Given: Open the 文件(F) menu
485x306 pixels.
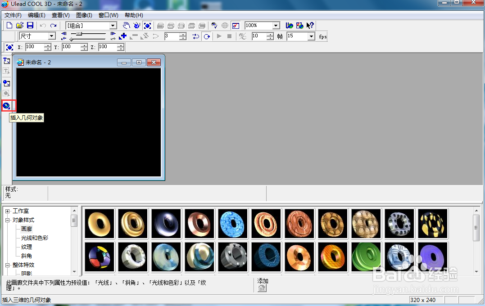Looking at the screenshot, I should 13,15.
